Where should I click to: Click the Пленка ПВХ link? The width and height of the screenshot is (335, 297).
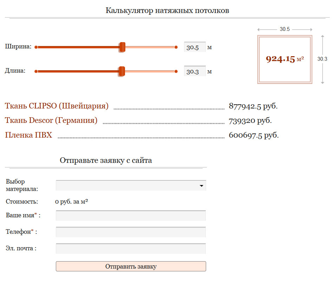point(28,135)
